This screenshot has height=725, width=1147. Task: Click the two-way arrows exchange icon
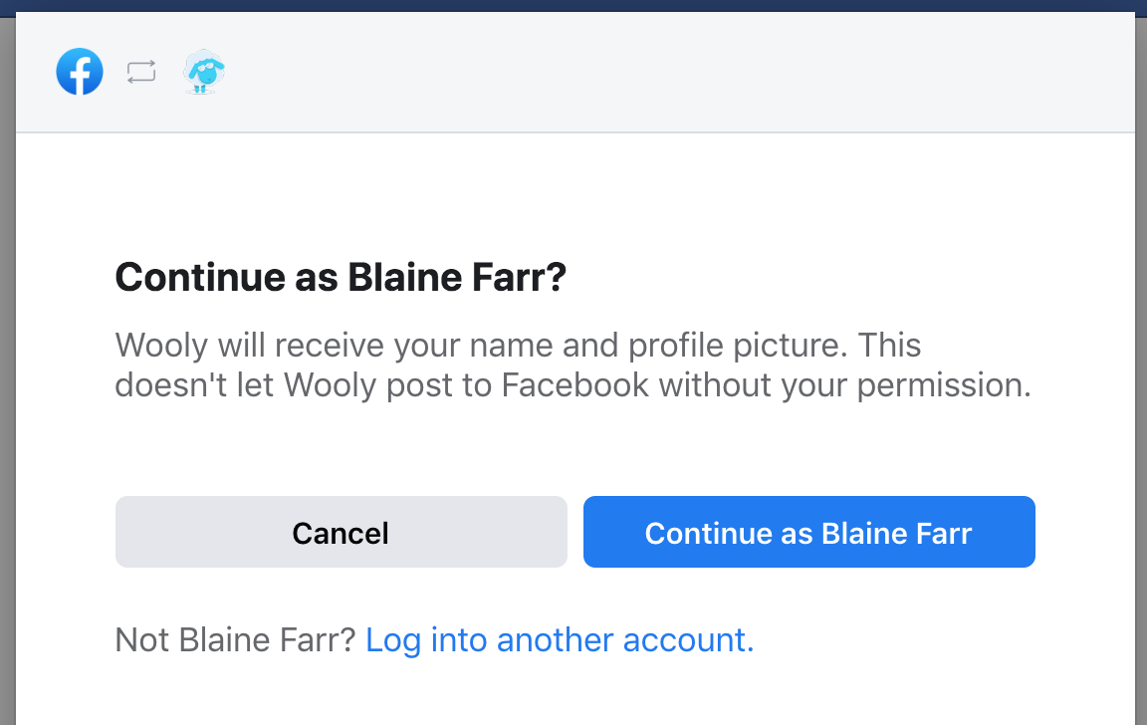(x=141, y=72)
